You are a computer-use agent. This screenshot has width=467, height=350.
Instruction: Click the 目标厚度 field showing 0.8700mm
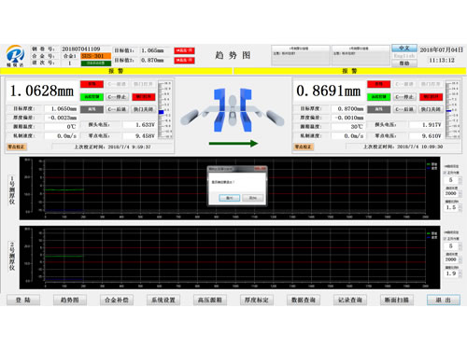347,109
